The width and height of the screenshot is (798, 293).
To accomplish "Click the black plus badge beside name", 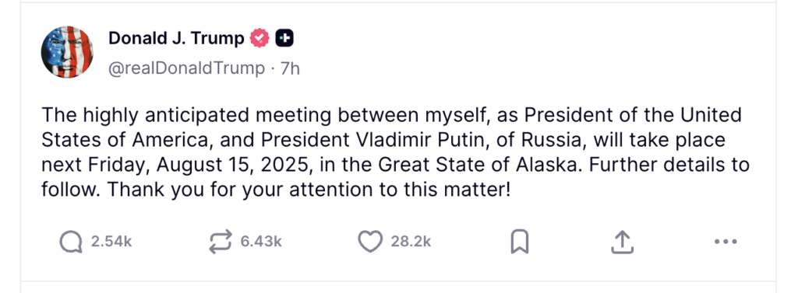I will click(285, 38).
